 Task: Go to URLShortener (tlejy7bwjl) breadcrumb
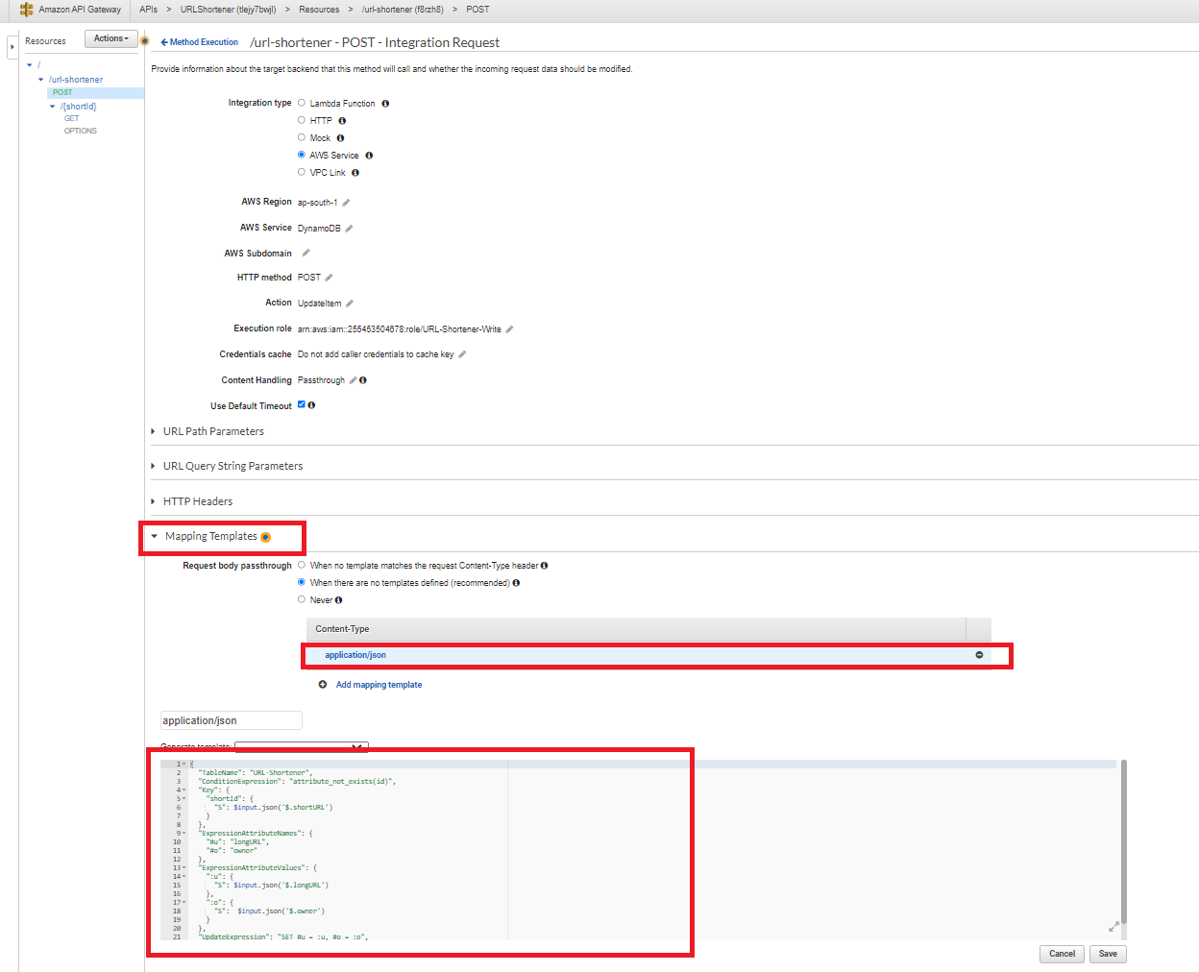pyautogui.click(x=228, y=10)
